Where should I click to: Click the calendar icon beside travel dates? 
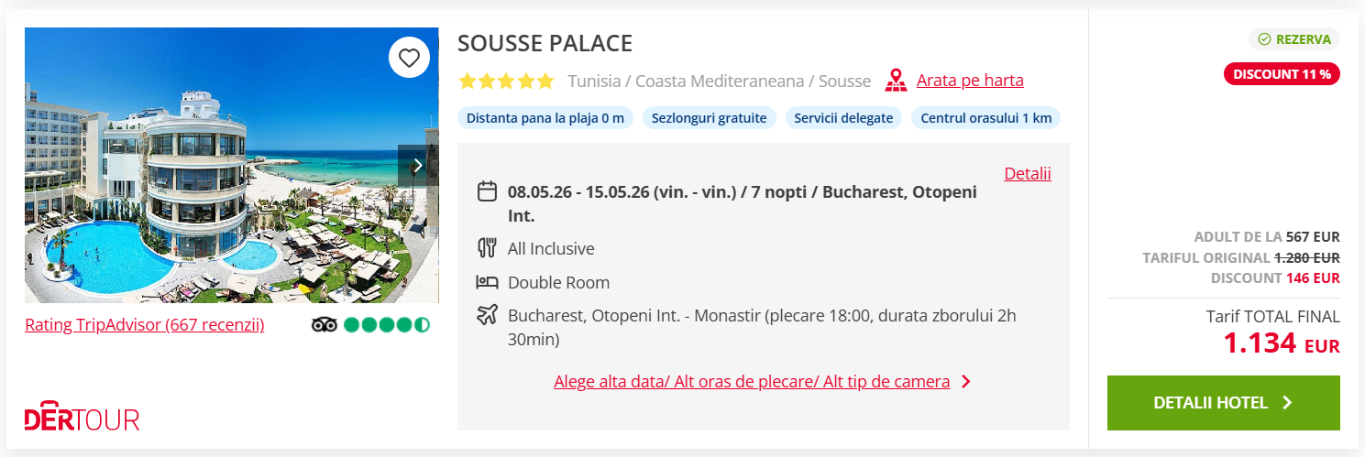[x=487, y=192]
